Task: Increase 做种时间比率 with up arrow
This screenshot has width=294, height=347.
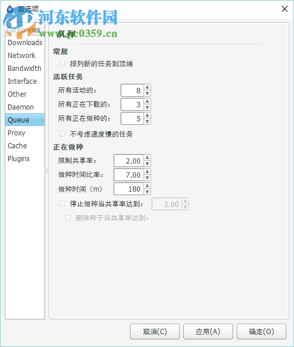Action: pyautogui.click(x=147, y=172)
